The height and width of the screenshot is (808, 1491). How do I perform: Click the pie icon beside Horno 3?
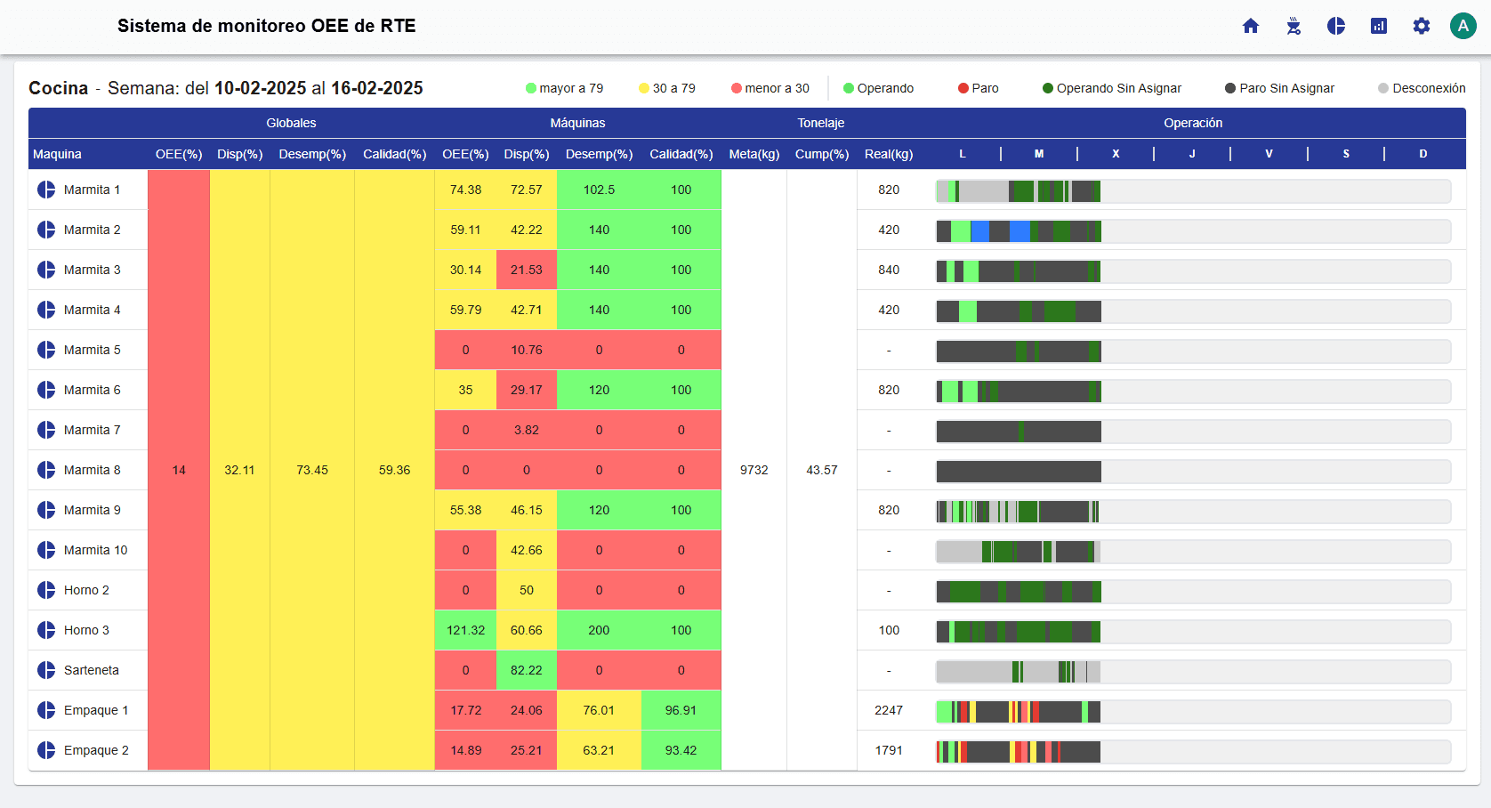click(x=46, y=630)
